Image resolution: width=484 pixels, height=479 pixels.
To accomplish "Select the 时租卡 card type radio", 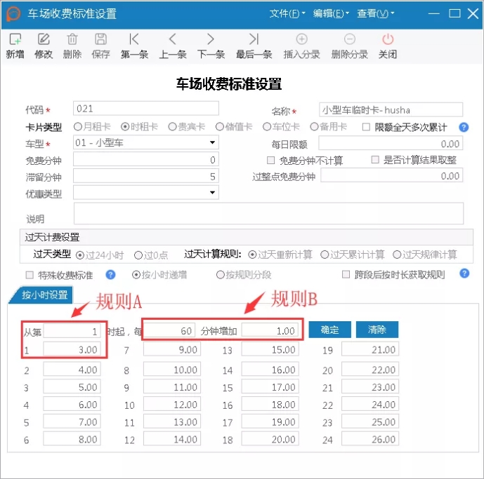I will tap(125, 127).
